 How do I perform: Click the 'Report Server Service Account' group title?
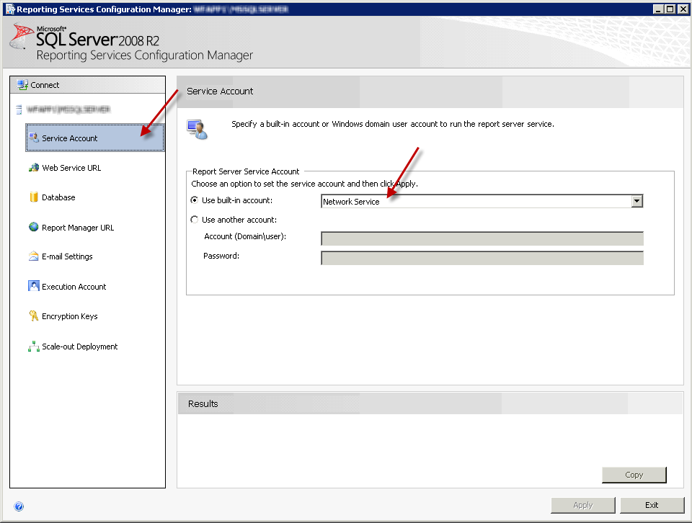[246, 171]
